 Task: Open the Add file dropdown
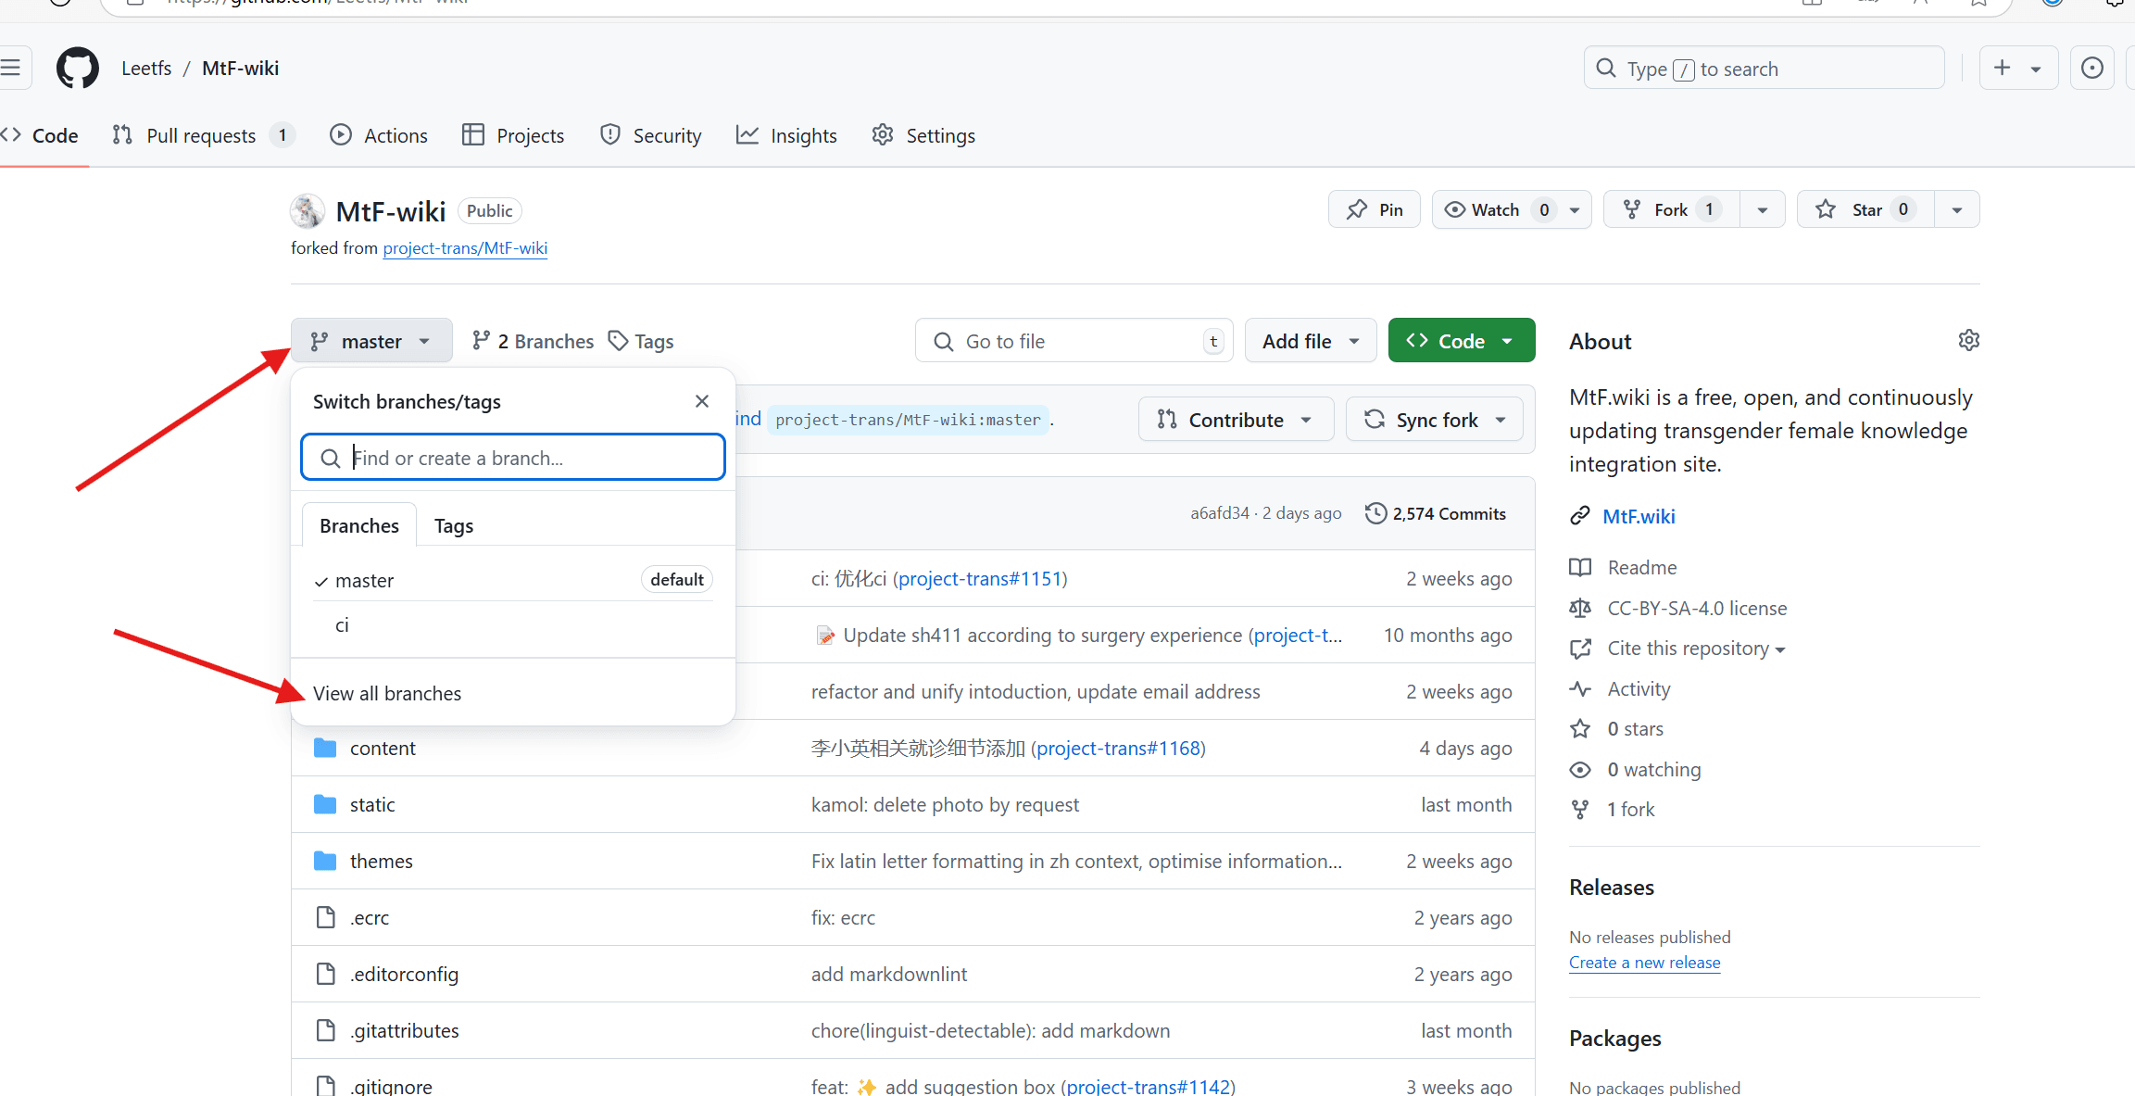click(x=1310, y=341)
